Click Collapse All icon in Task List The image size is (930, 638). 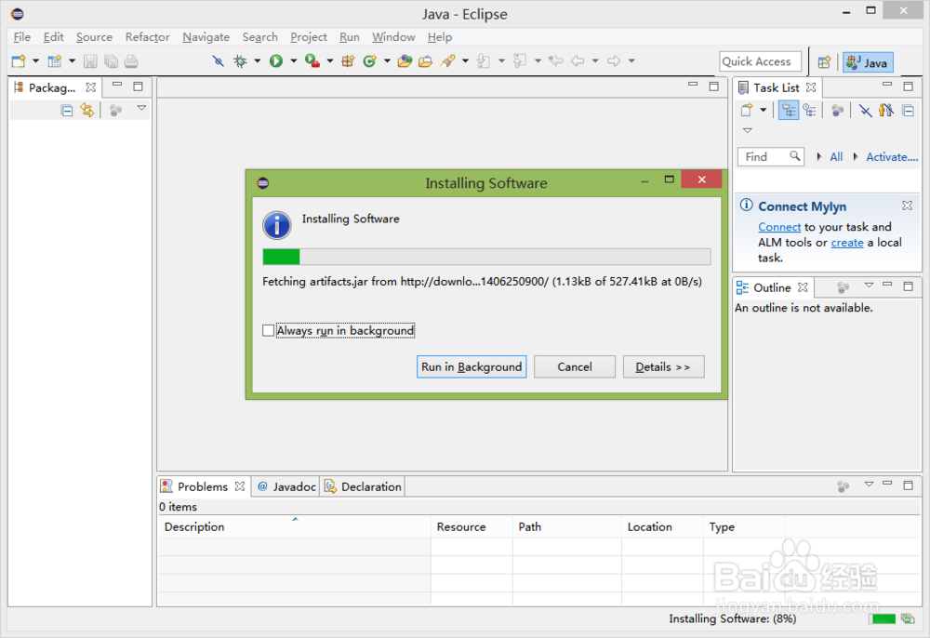pyautogui.click(x=908, y=111)
